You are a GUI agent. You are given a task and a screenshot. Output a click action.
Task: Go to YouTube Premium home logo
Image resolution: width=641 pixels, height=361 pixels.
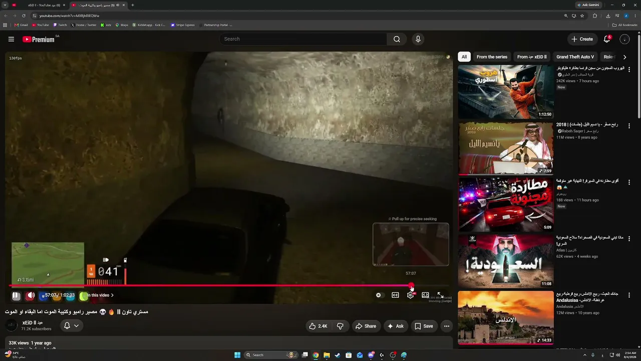pyautogui.click(x=39, y=39)
